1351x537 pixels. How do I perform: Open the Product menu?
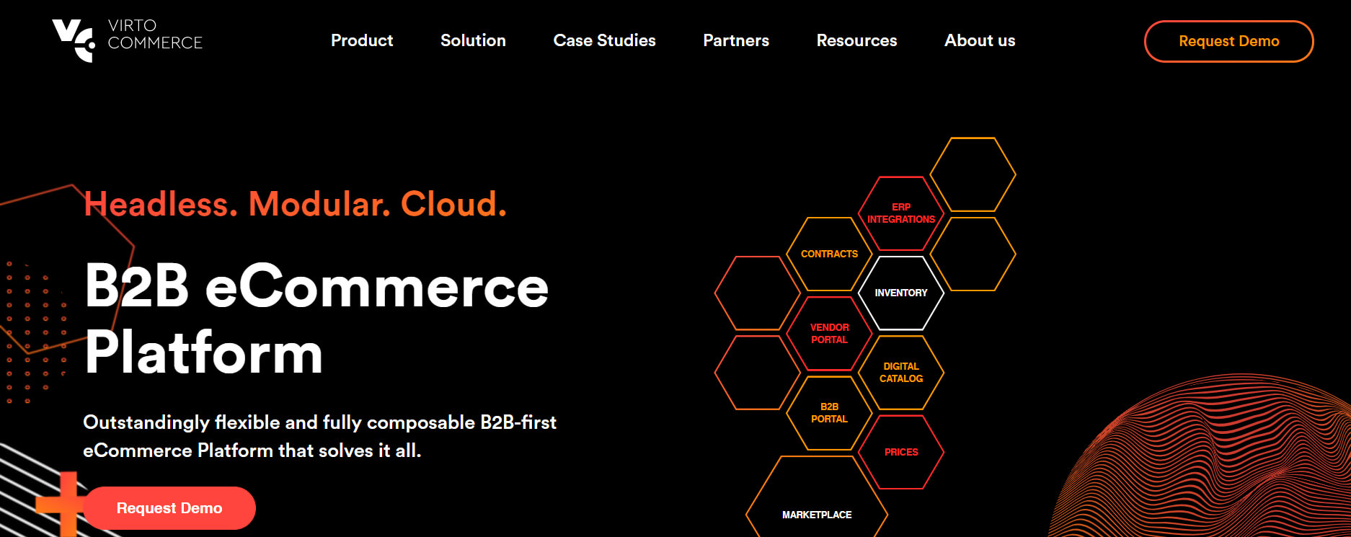pos(362,40)
